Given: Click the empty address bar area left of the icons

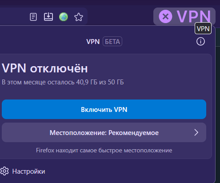Looking at the screenshot, I should click(13, 16).
